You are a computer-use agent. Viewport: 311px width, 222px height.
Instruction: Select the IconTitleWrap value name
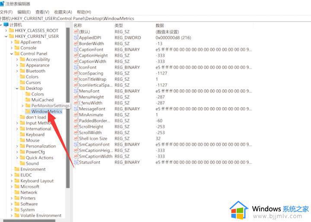tap(92, 79)
